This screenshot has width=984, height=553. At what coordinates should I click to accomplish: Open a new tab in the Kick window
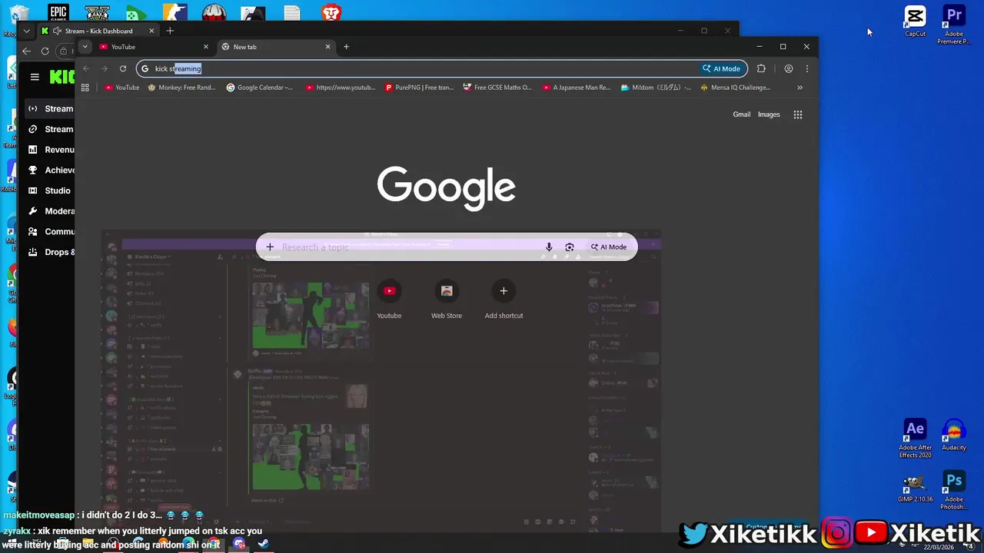pos(170,31)
